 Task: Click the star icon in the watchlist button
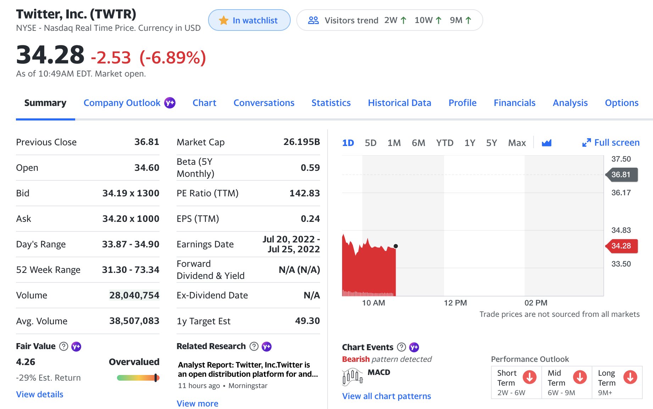click(223, 20)
